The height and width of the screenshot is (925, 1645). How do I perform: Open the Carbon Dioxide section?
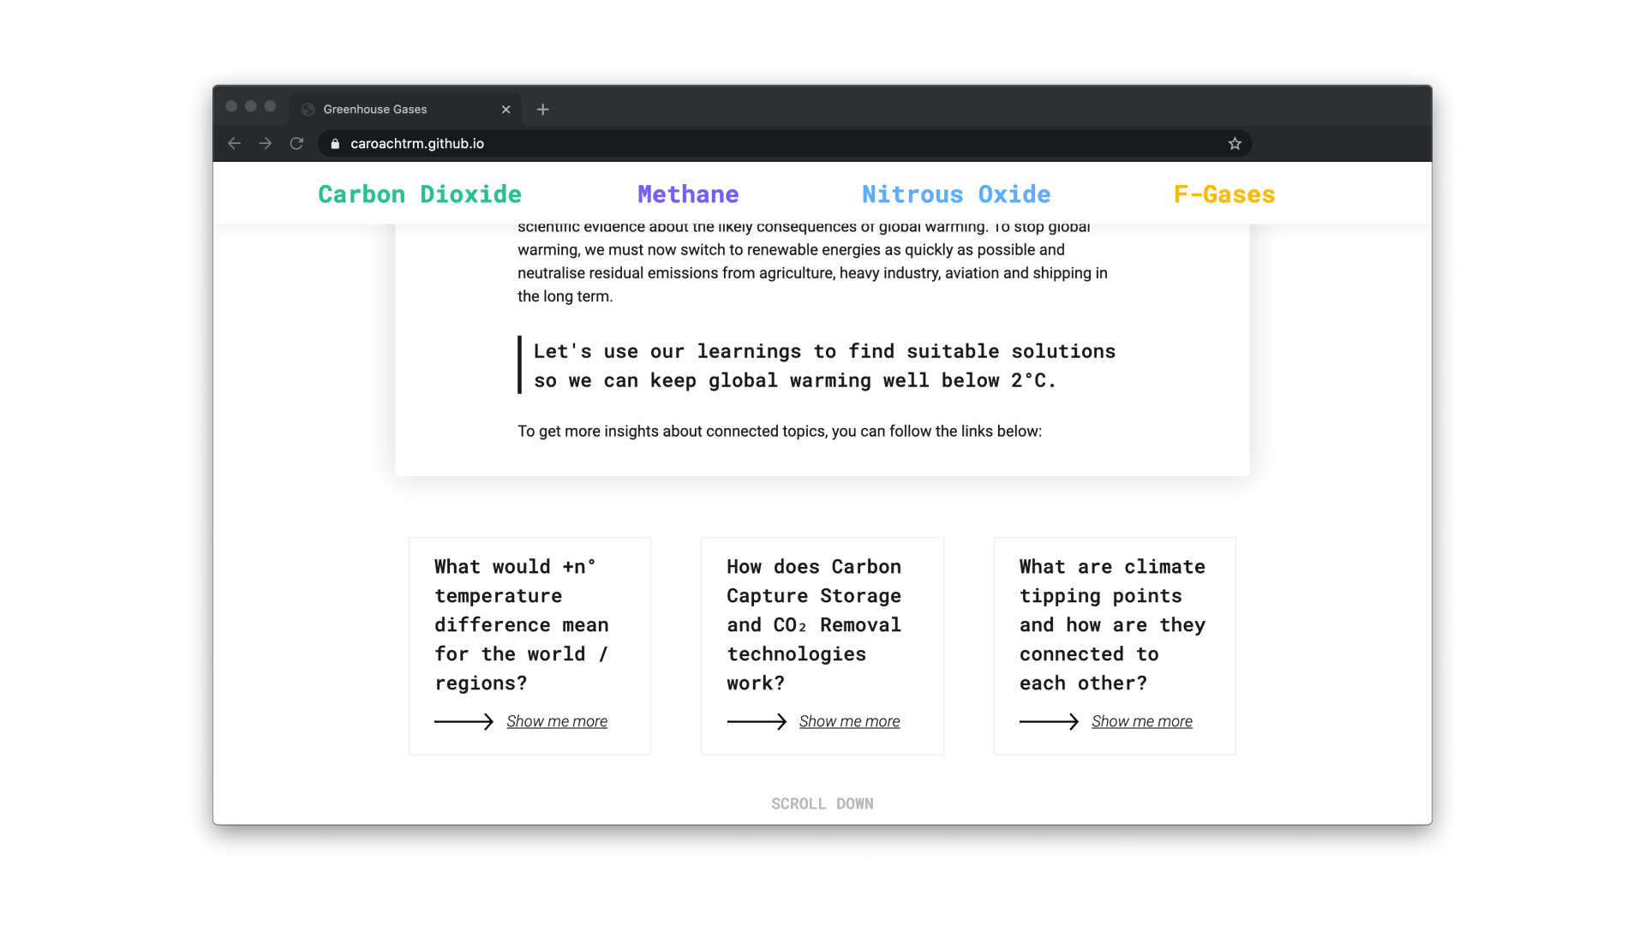coord(420,194)
